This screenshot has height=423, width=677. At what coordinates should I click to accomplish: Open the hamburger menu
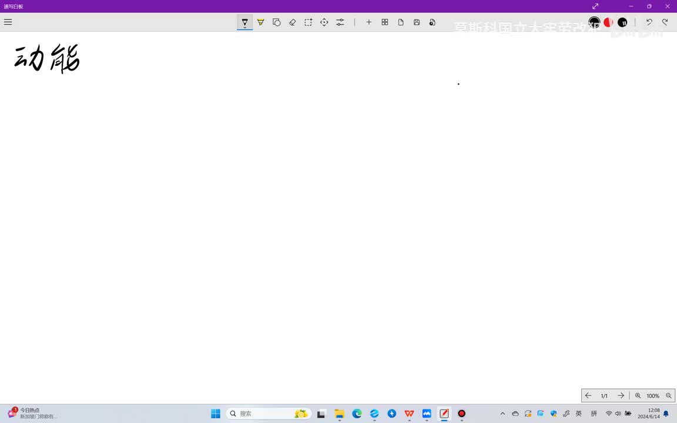pyautogui.click(x=8, y=22)
